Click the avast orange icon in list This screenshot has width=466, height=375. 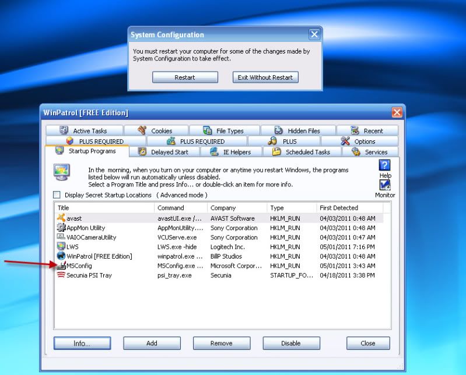pyautogui.click(x=61, y=218)
